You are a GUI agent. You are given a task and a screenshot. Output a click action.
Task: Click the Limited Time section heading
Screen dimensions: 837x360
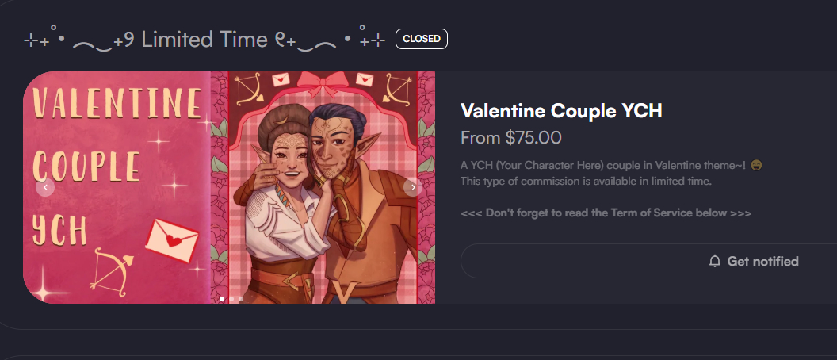(204, 40)
